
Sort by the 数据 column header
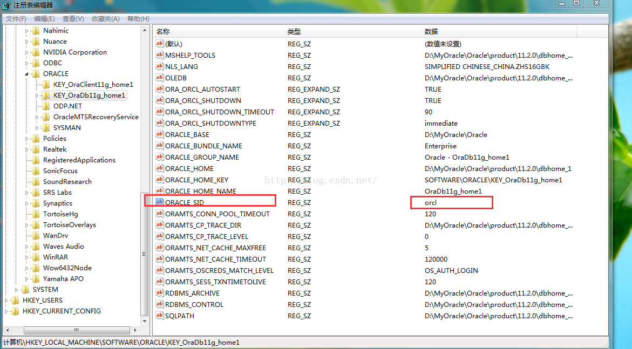(x=499, y=31)
